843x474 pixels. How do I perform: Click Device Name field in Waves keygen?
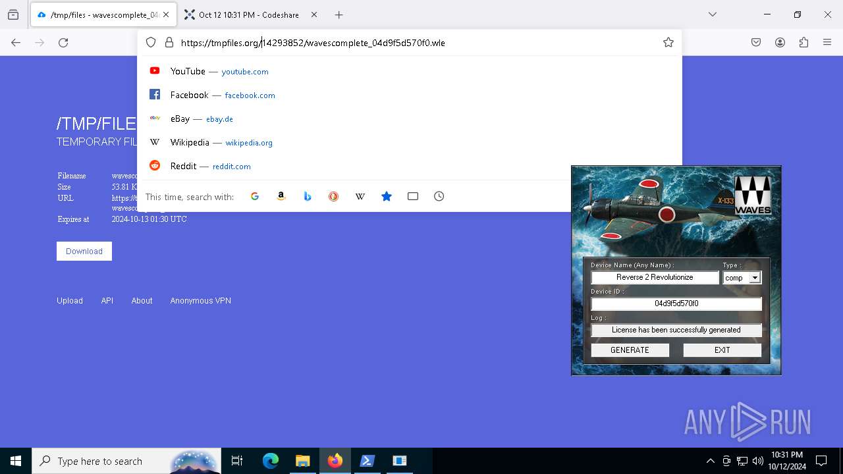point(655,277)
